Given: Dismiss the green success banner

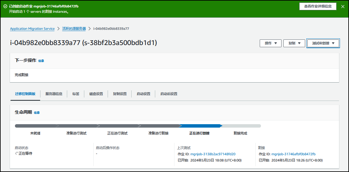Looking at the screenshot, I should pyautogui.click(x=343, y=7).
